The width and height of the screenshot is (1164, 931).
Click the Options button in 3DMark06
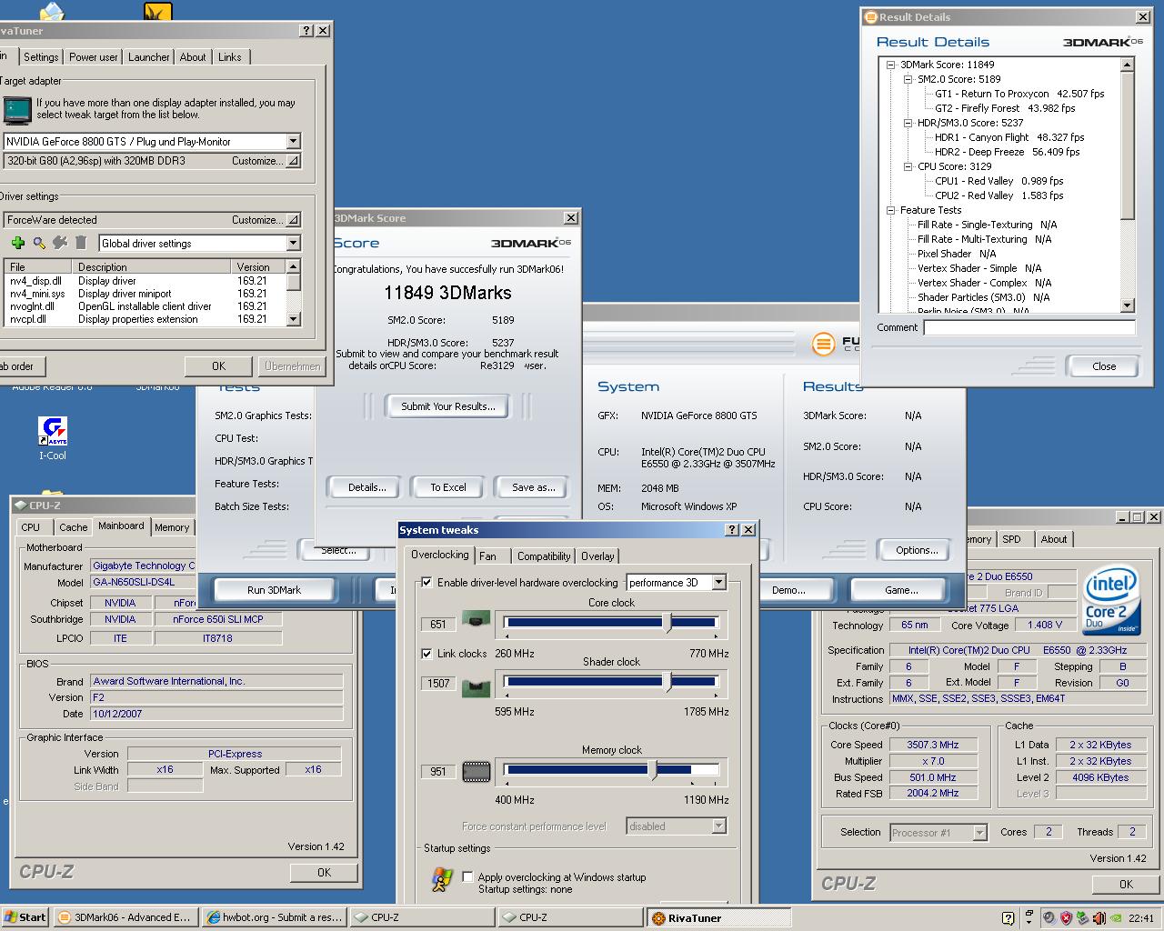click(x=917, y=550)
